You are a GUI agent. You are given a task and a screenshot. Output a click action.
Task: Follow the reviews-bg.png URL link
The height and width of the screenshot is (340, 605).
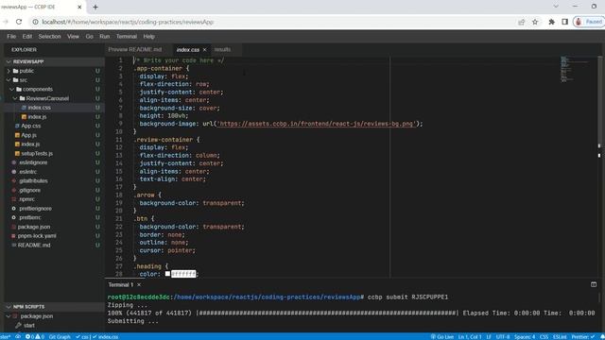click(316, 124)
